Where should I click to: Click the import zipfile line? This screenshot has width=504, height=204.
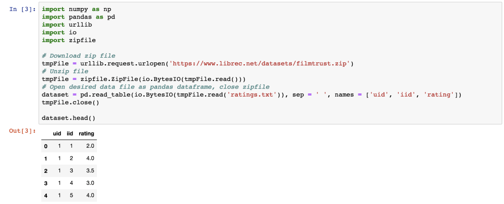coord(61,40)
